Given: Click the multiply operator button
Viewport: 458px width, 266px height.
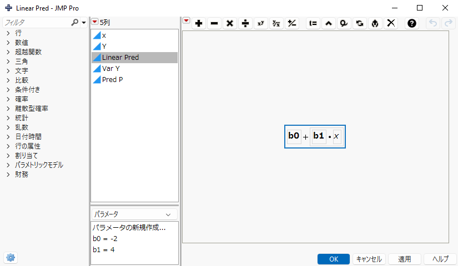Looking at the screenshot, I should tap(230, 23).
